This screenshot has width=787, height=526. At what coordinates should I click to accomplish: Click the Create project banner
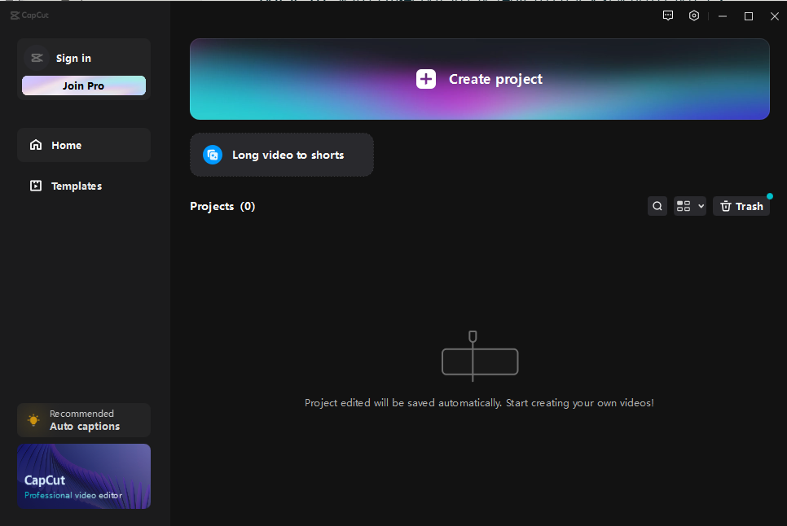point(479,79)
